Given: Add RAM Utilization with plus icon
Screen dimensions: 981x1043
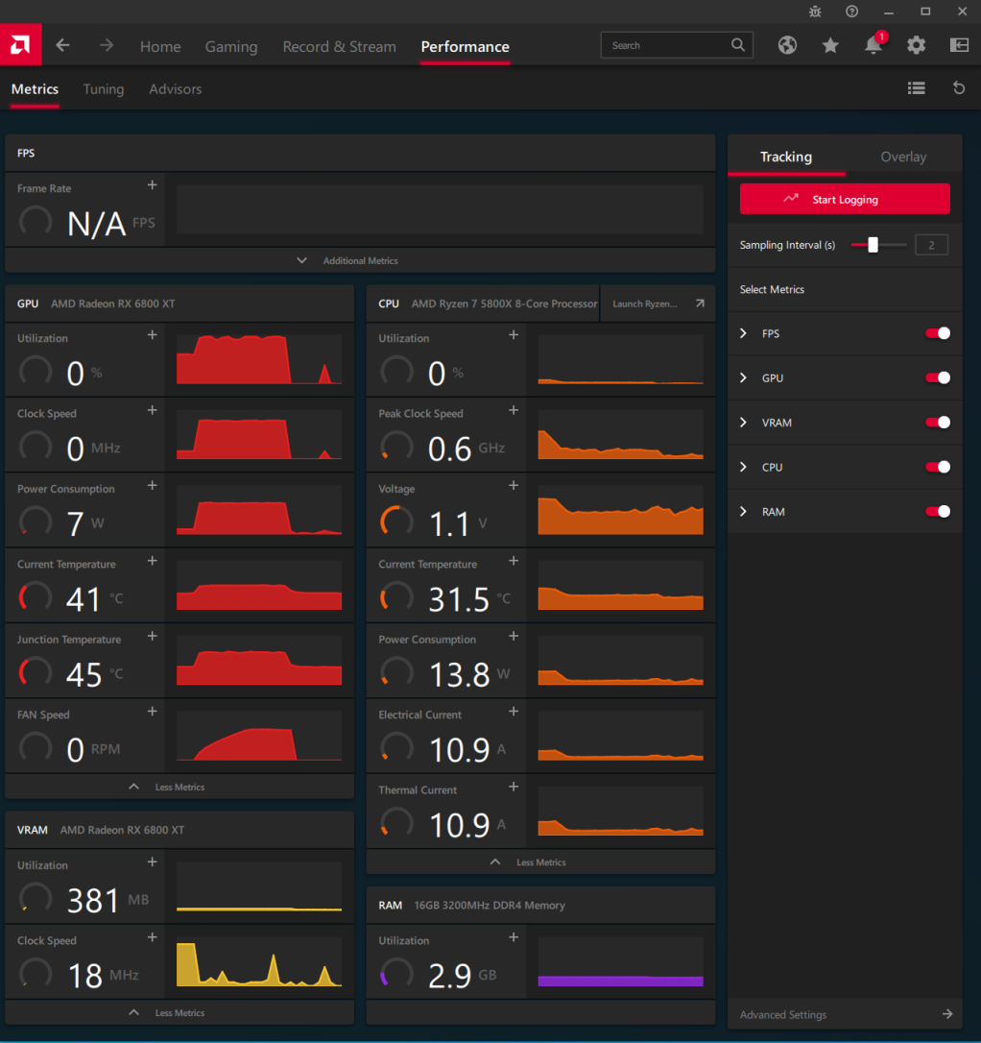Looking at the screenshot, I should [x=514, y=937].
